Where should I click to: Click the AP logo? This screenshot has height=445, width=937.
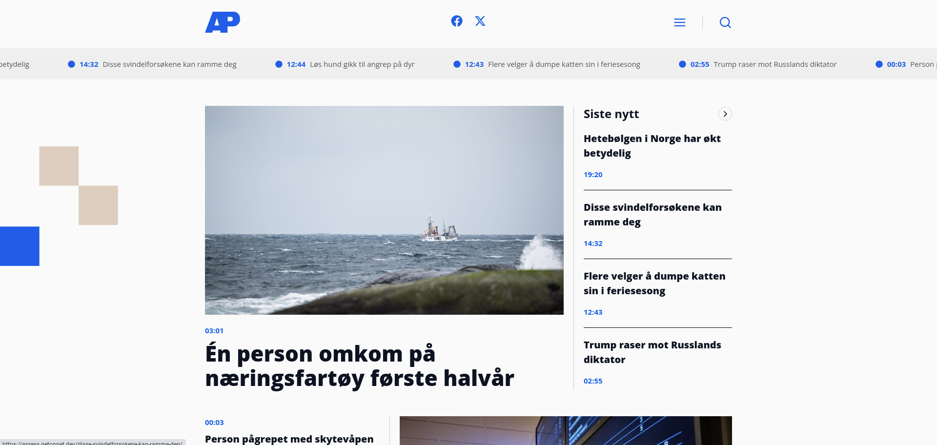(x=223, y=22)
